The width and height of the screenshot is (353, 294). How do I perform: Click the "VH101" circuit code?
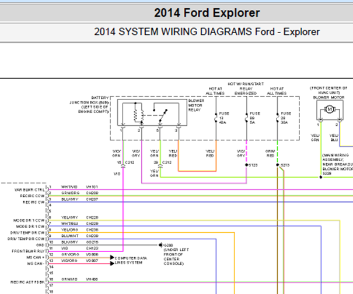click(92, 187)
